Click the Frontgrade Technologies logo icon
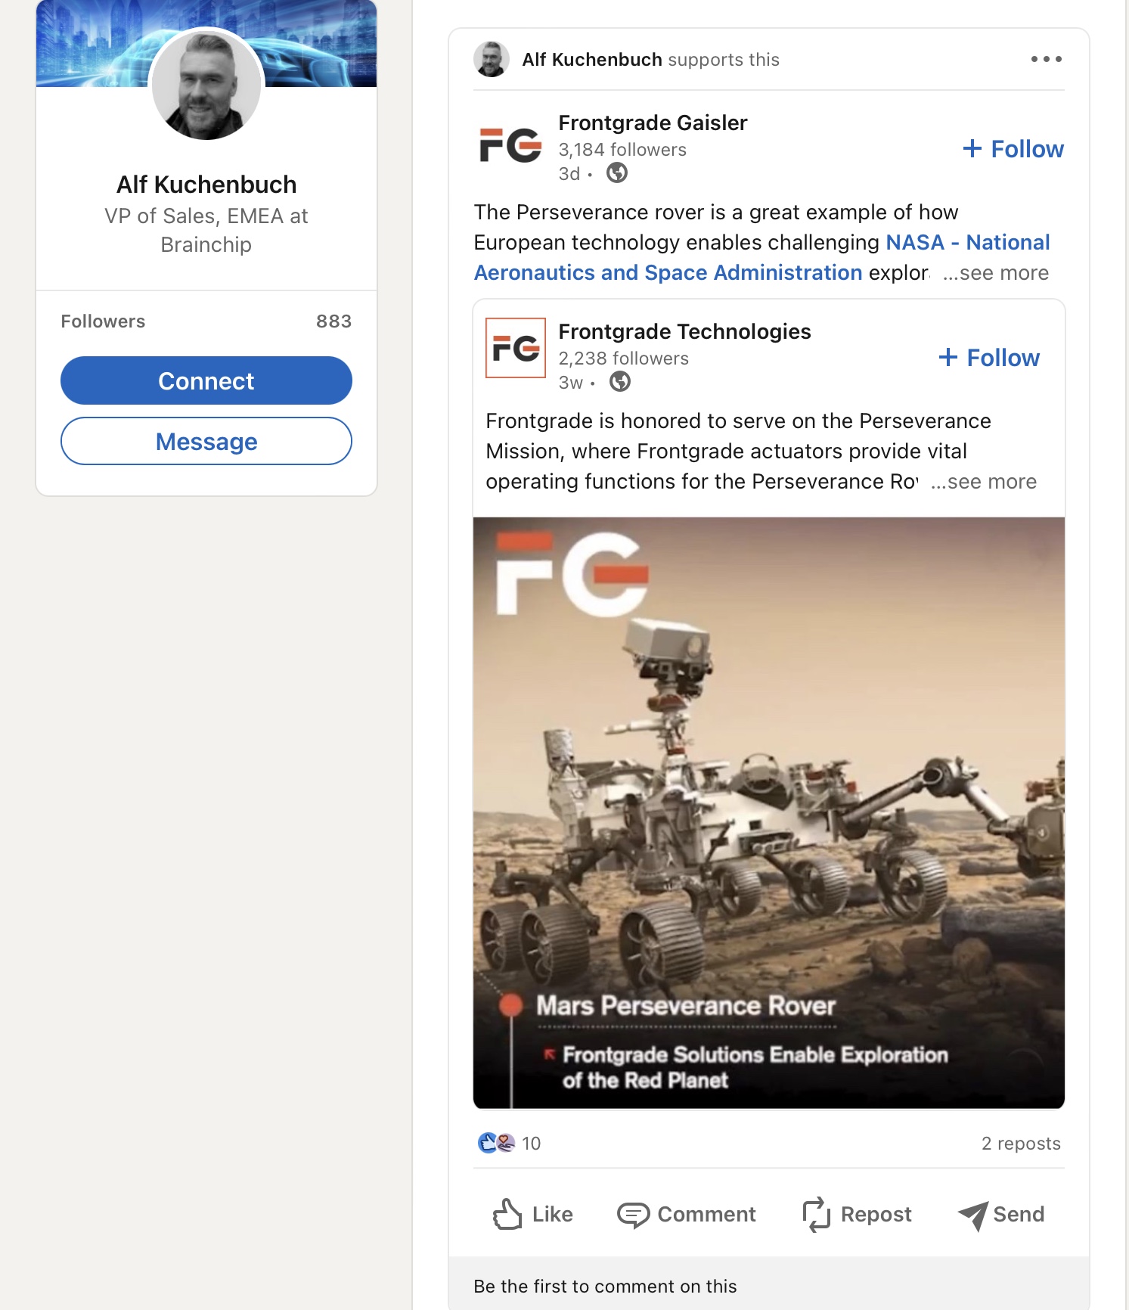This screenshot has width=1129, height=1310. click(x=516, y=348)
